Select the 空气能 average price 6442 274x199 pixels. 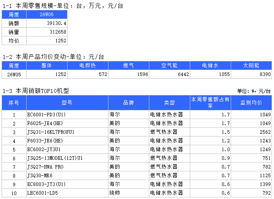[170, 74]
